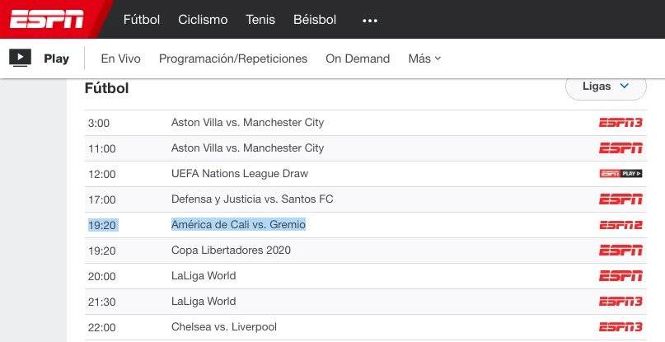Image resolution: width=665 pixels, height=342 pixels.
Task: Open the Fútbol navigation item
Action: (x=141, y=20)
